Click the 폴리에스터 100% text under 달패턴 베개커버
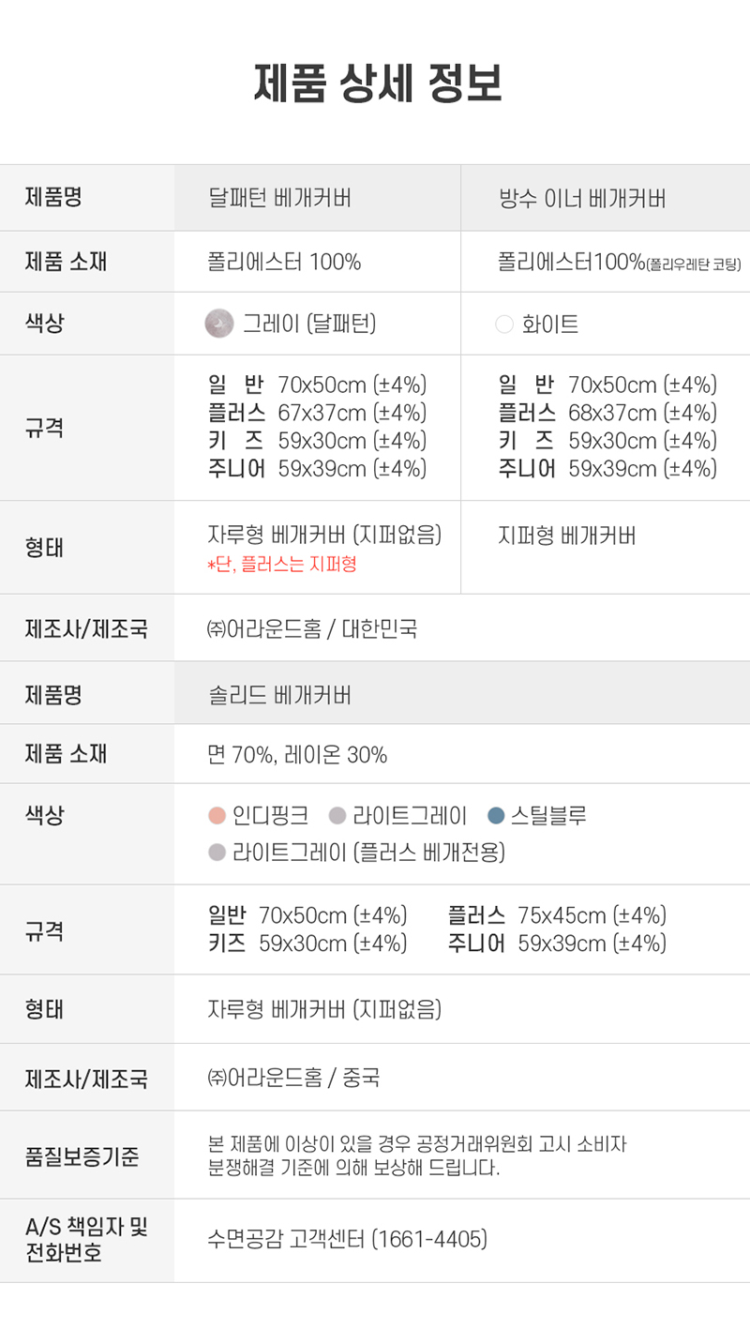The height and width of the screenshot is (1344, 750). click(284, 262)
